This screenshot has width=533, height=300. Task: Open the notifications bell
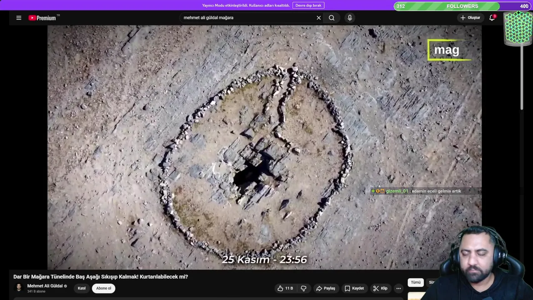click(492, 17)
